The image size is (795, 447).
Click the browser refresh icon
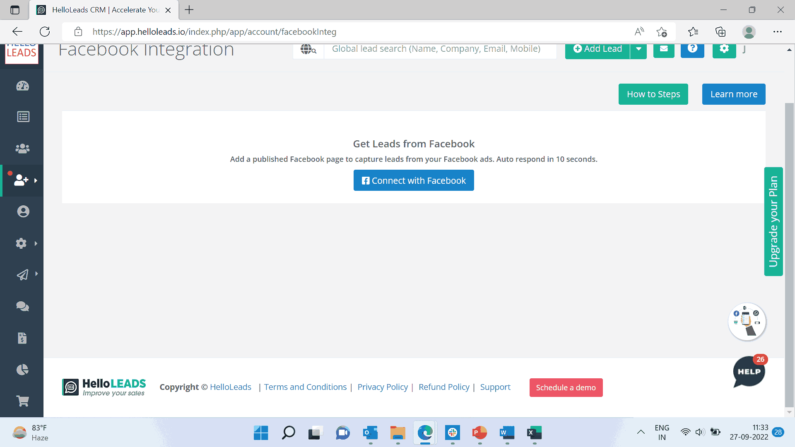[x=45, y=31]
